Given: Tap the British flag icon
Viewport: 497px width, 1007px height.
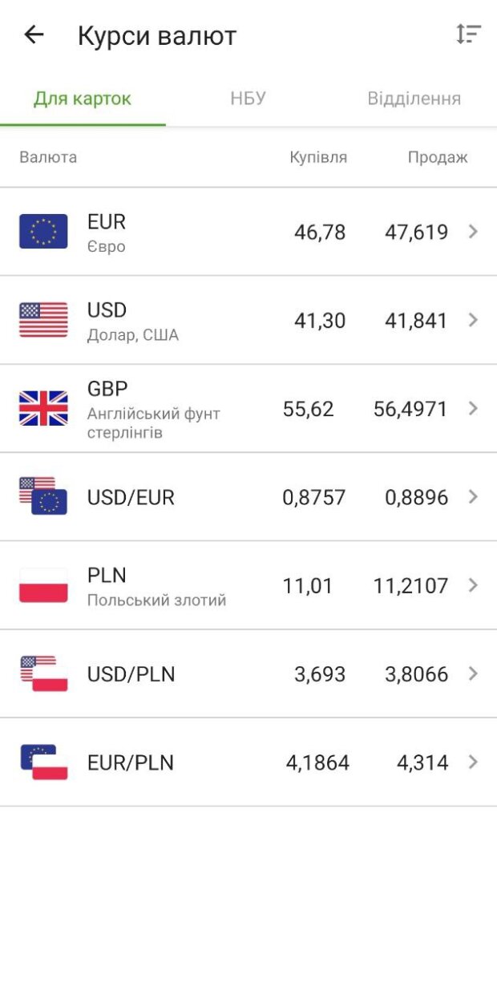Looking at the screenshot, I should click(43, 408).
